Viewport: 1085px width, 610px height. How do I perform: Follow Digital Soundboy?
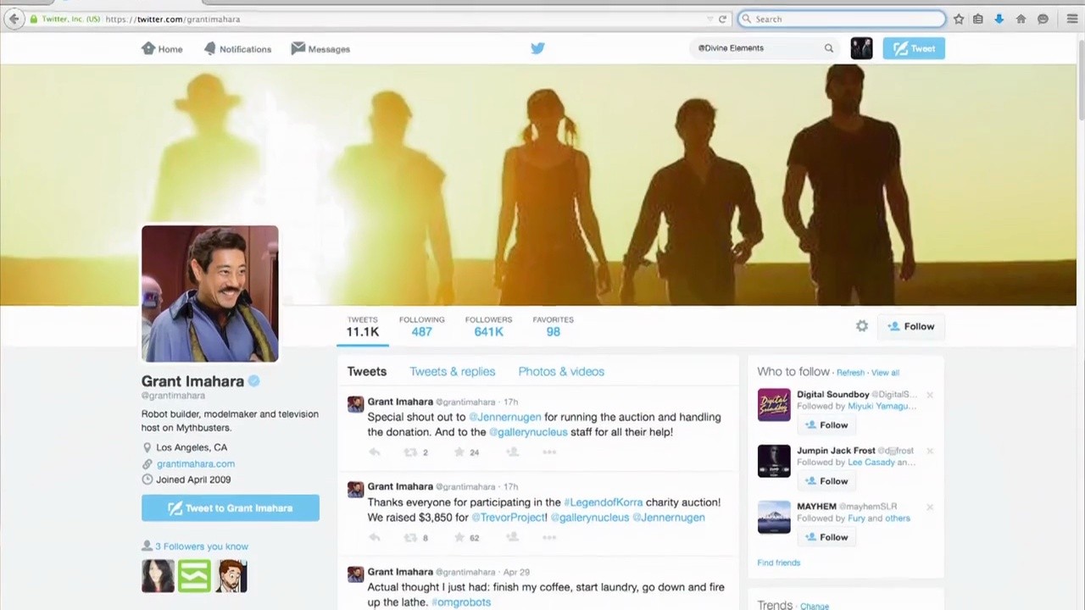click(825, 425)
